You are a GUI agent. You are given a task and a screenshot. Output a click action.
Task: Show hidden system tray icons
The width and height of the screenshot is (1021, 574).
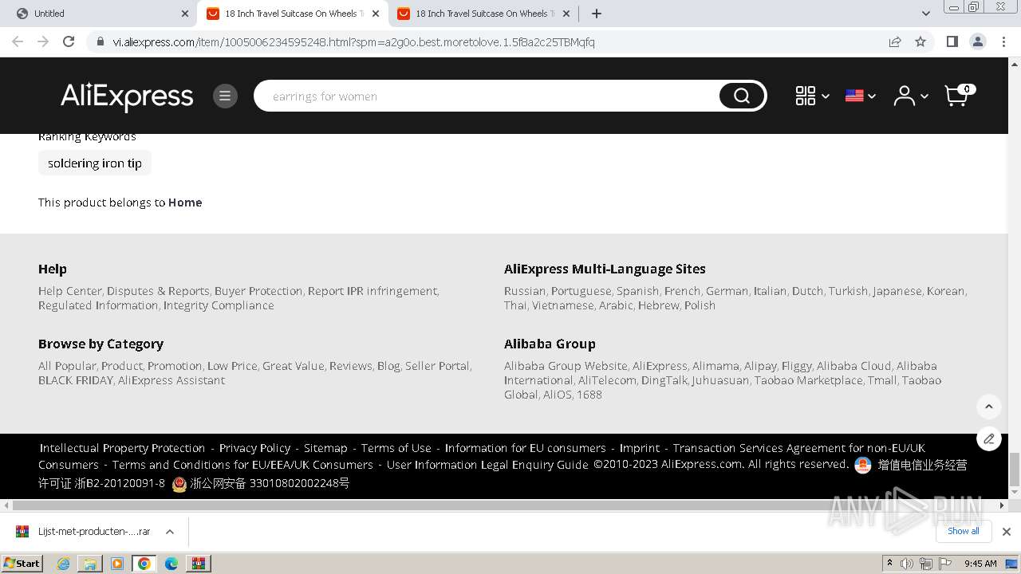889,564
